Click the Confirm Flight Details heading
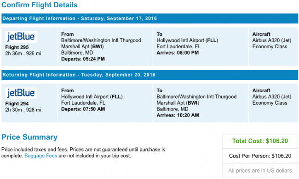The width and height of the screenshot is (299, 179). click(40, 5)
